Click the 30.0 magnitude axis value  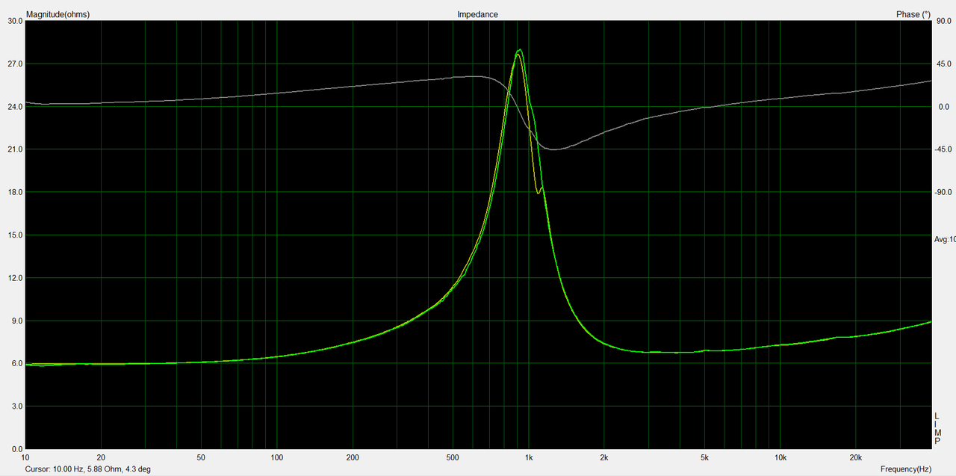[14, 21]
